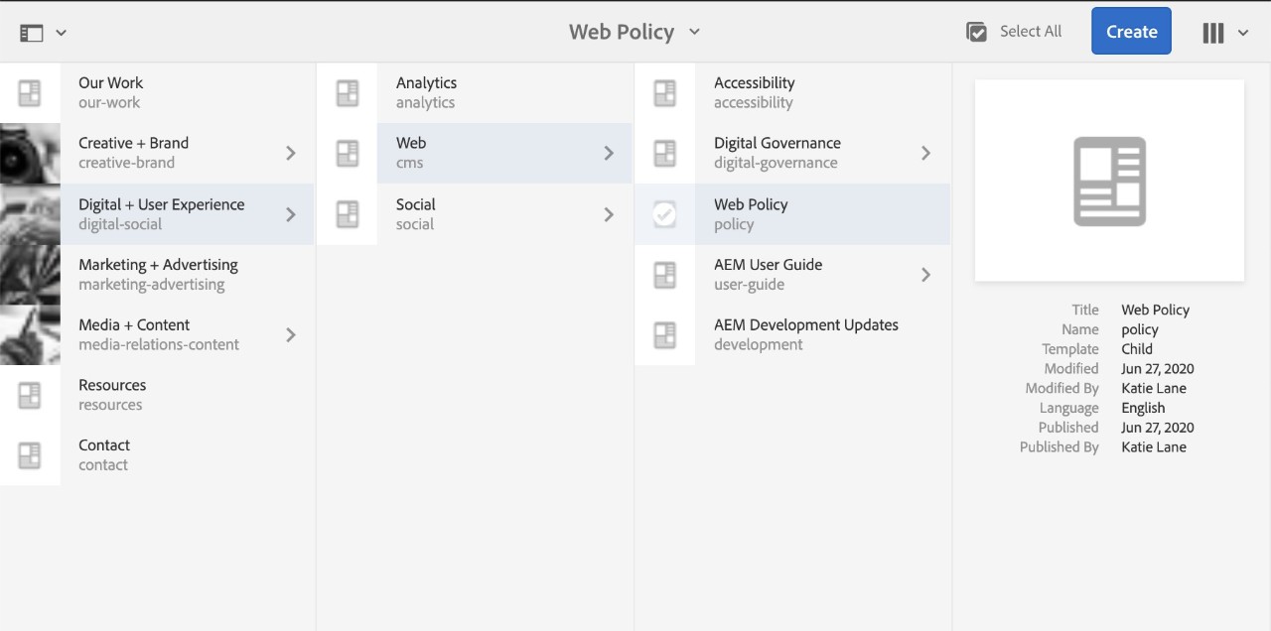Open the Marketing + Advertising item
Screen dimensions: 1271x631
click(x=158, y=275)
